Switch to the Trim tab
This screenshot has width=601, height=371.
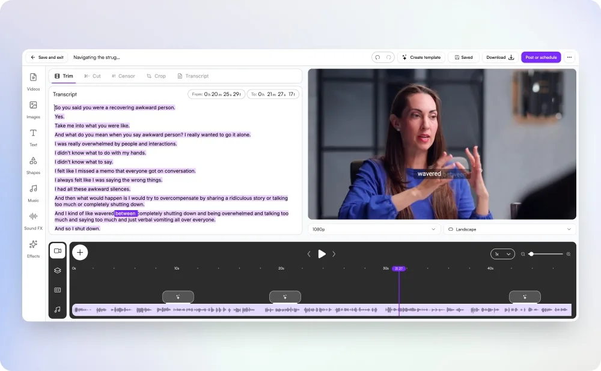click(64, 76)
